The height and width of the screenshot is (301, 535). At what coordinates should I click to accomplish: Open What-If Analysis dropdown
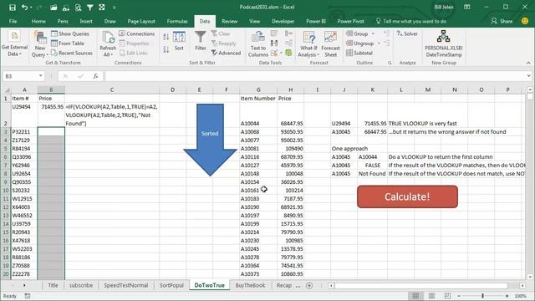(308, 44)
